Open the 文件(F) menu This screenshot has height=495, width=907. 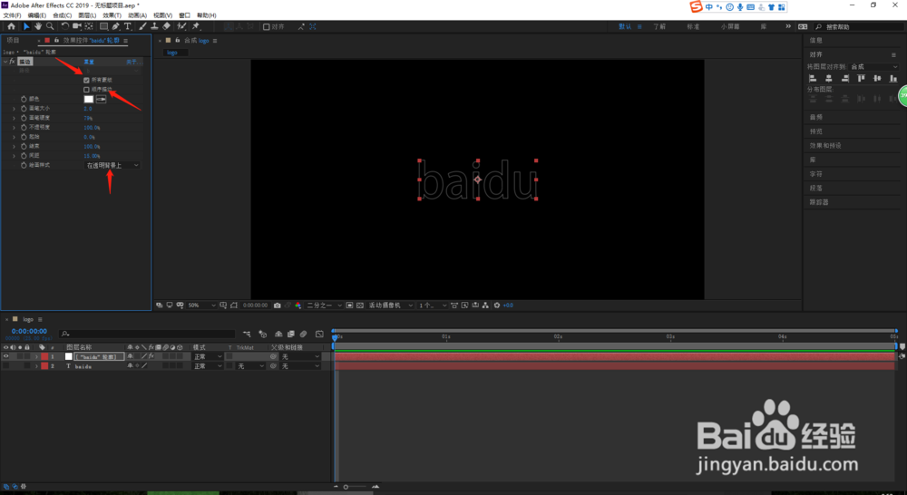(x=12, y=15)
